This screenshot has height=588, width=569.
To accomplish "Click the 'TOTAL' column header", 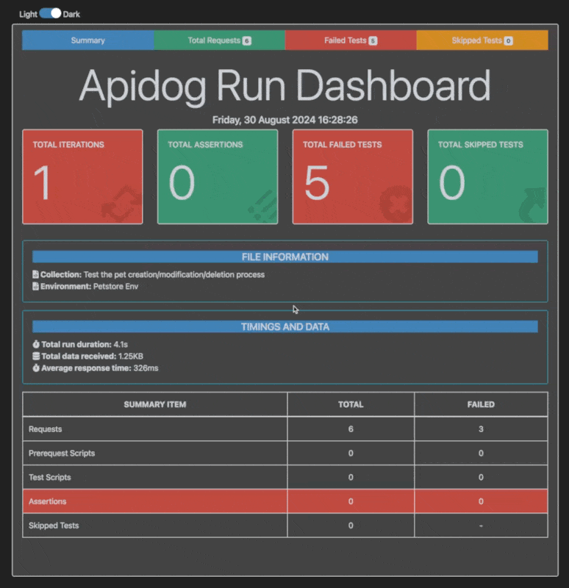I will (351, 405).
